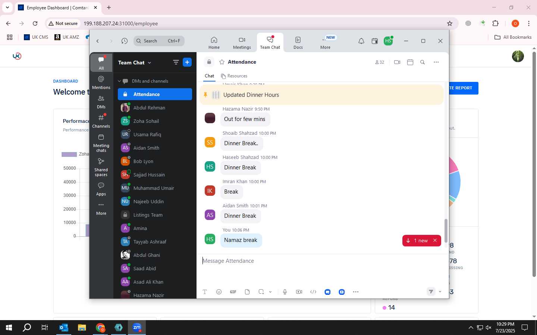Viewport: 537px width, 335px height.
Task: Search within the Attendance chat
Action: click(423, 62)
